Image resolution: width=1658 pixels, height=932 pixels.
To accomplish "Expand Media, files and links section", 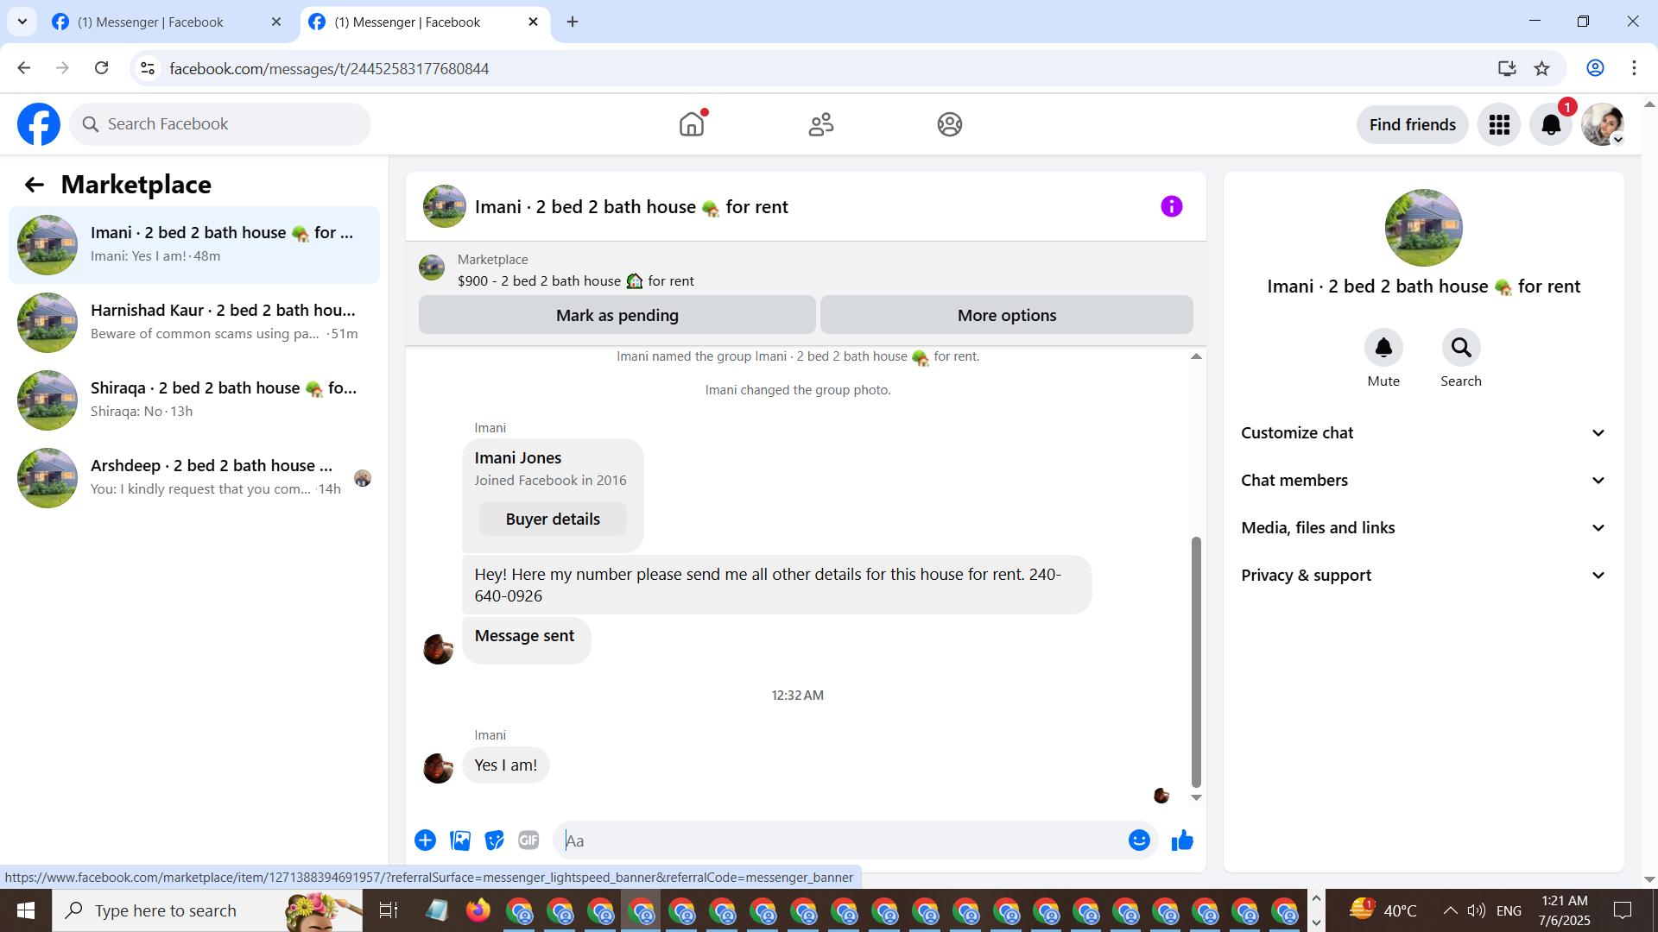I will (x=1423, y=528).
